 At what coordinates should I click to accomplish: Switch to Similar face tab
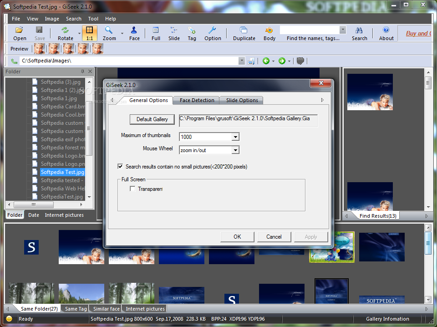[106, 309]
